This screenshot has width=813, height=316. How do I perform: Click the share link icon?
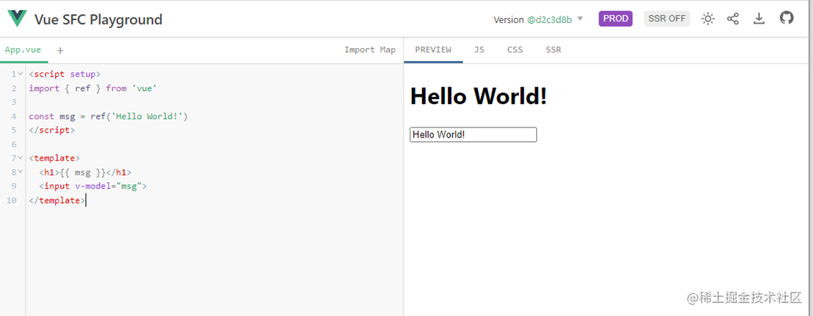pos(733,19)
